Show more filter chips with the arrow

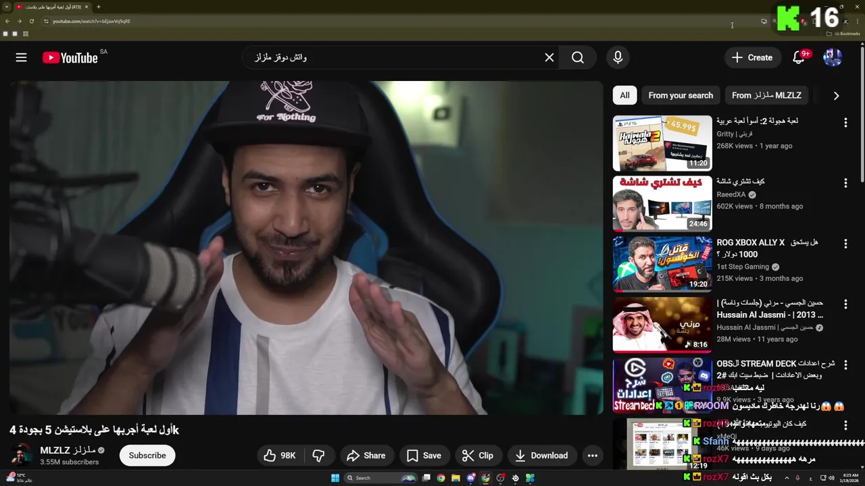pos(836,96)
